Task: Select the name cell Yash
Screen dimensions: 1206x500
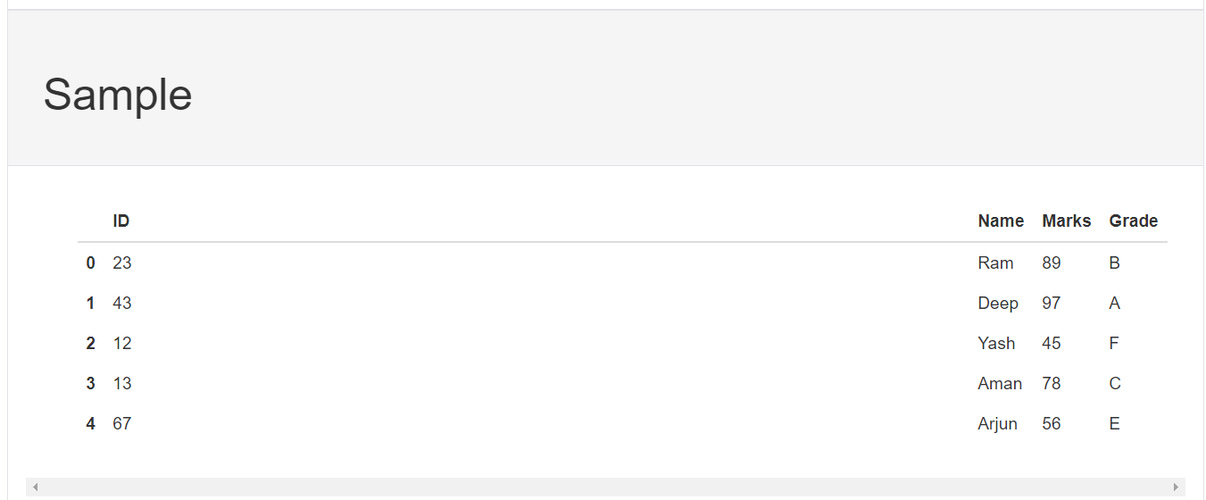Action: point(996,344)
